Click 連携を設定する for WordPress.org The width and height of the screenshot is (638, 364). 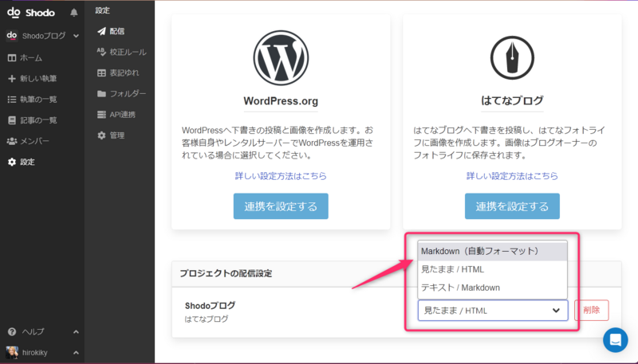tap(281, 206)
